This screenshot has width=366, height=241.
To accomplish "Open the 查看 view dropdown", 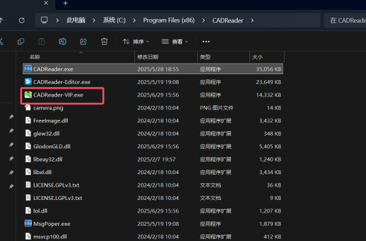I will pos(175,42).
